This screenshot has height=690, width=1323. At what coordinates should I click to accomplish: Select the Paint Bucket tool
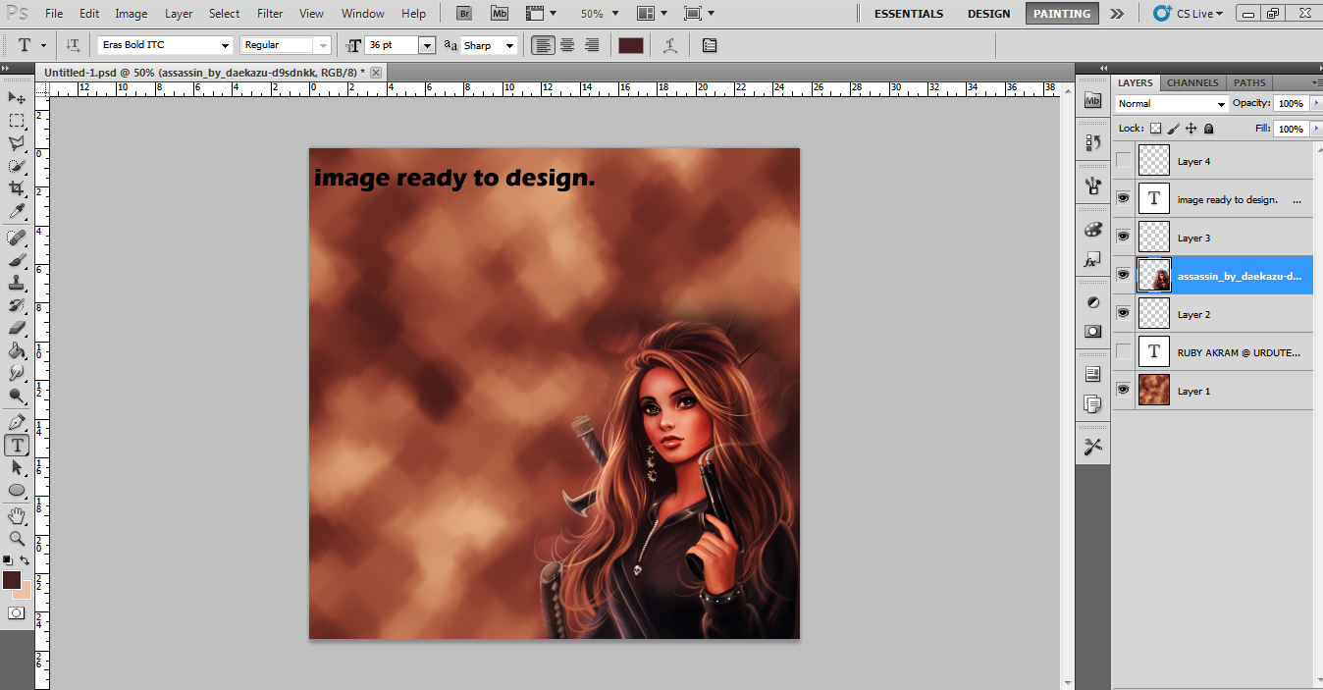(17, 350)
